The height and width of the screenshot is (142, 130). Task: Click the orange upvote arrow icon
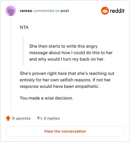(8, 118)
